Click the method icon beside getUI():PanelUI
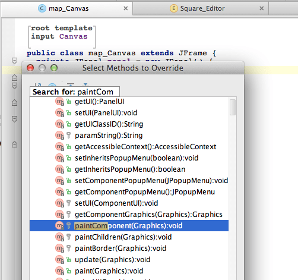 point(59,102)
